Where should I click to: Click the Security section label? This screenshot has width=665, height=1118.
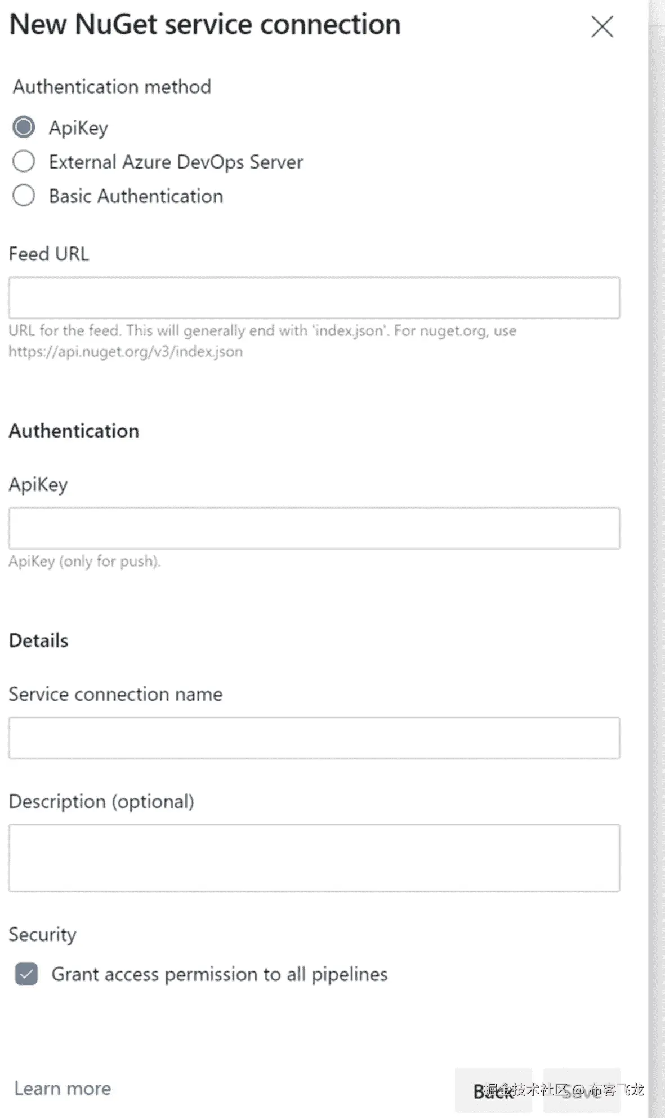(x=42, y=934)
